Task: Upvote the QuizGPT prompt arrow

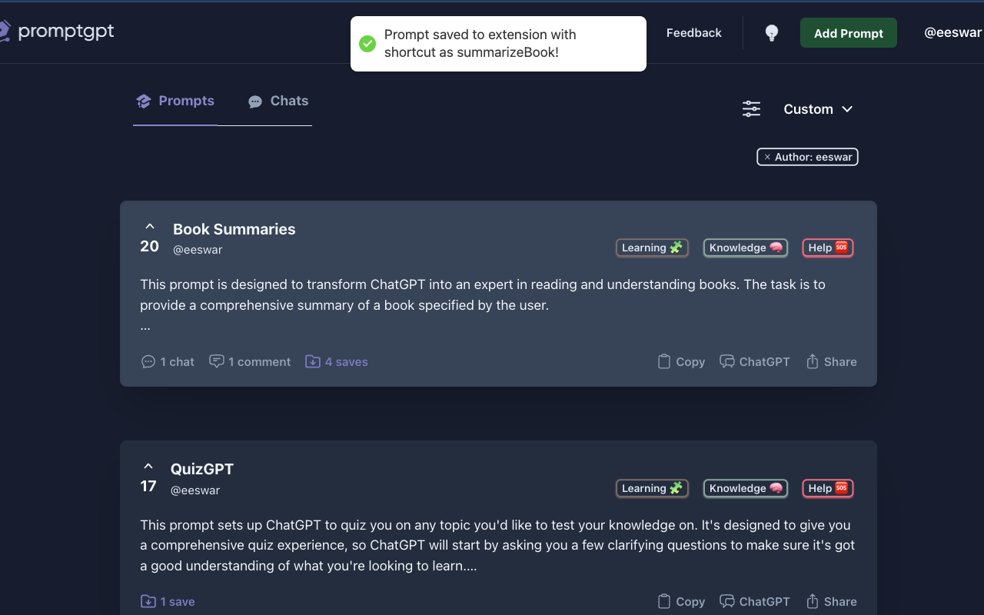Action: [x=148, y=467]
